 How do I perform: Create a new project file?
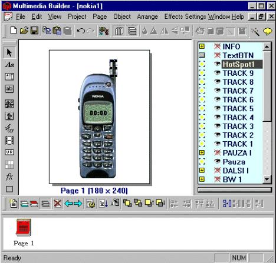14,31
